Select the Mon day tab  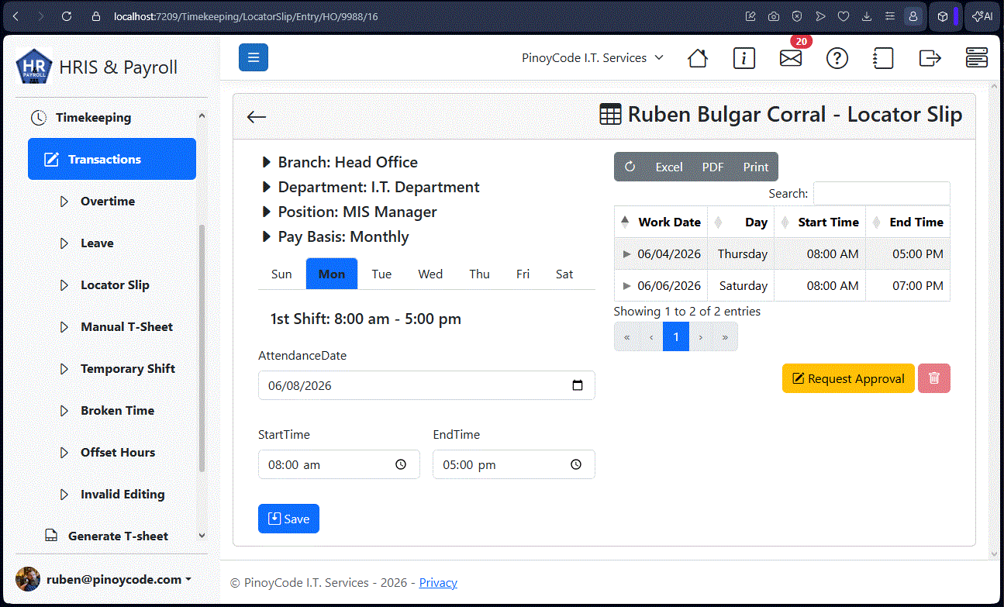coord(332,274)
